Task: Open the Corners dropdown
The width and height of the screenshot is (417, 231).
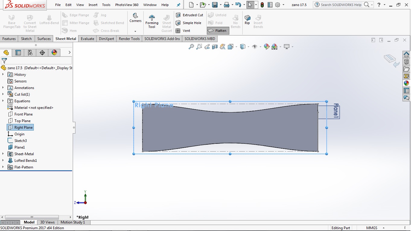Action: coord(135,31)
